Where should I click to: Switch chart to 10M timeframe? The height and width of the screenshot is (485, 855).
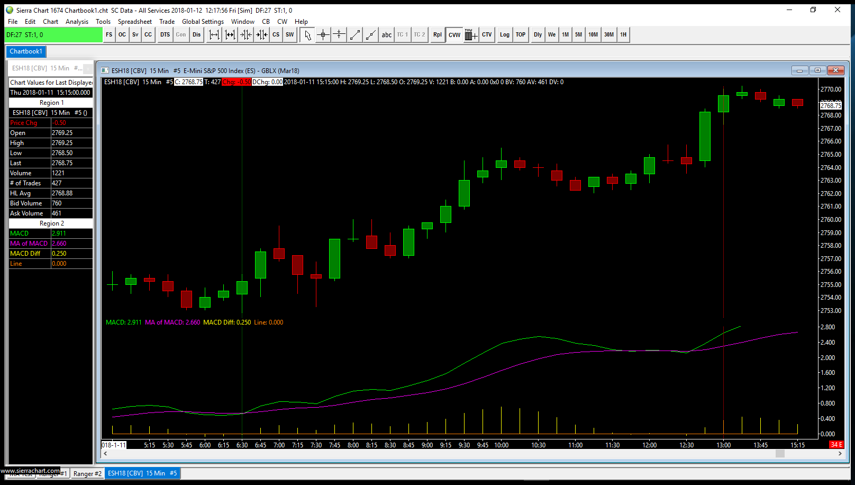(x=593, y=35)
